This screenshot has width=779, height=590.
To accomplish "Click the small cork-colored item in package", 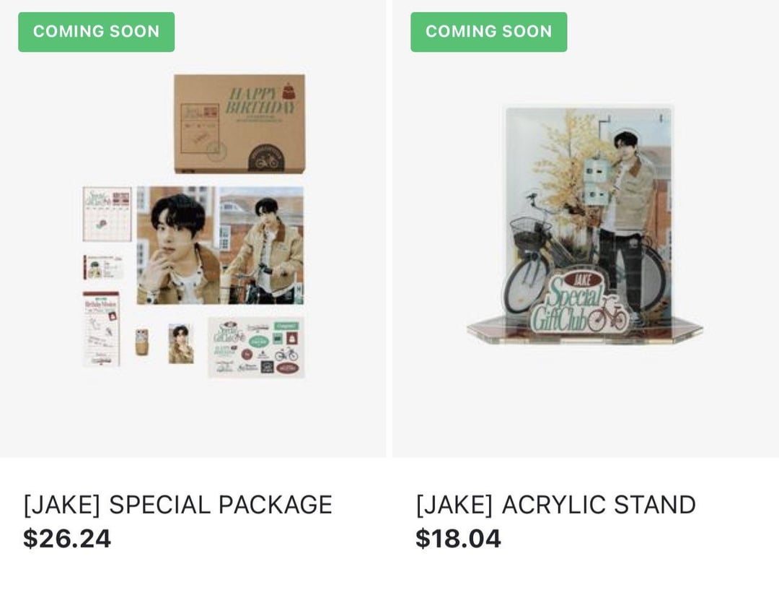I will click(x=142, y=342).
